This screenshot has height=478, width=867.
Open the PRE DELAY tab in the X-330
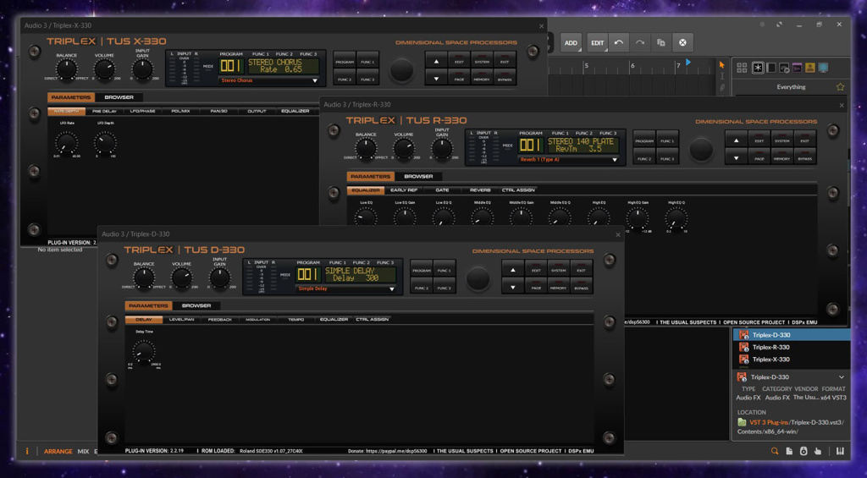click(104, 111)
